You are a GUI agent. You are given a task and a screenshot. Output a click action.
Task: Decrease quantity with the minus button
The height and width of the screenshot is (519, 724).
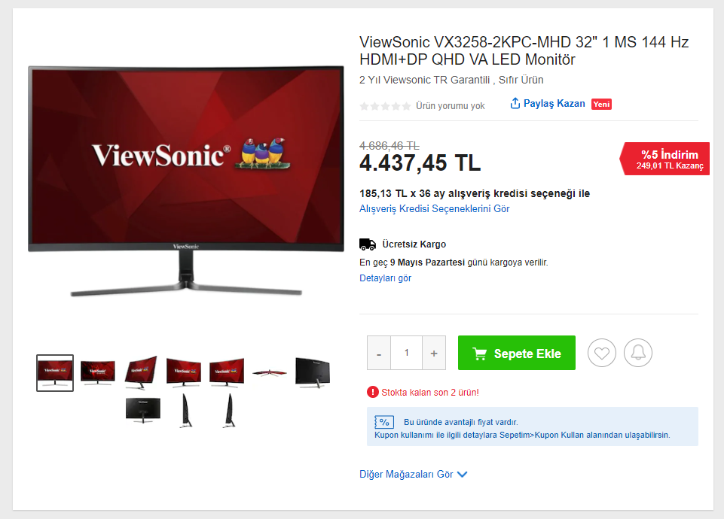tap(379, 353)
